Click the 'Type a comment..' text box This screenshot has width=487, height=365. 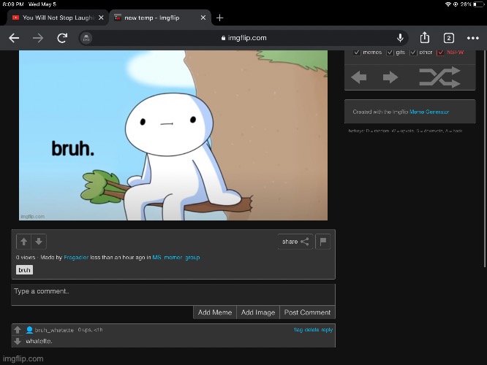tap(173, 295)
